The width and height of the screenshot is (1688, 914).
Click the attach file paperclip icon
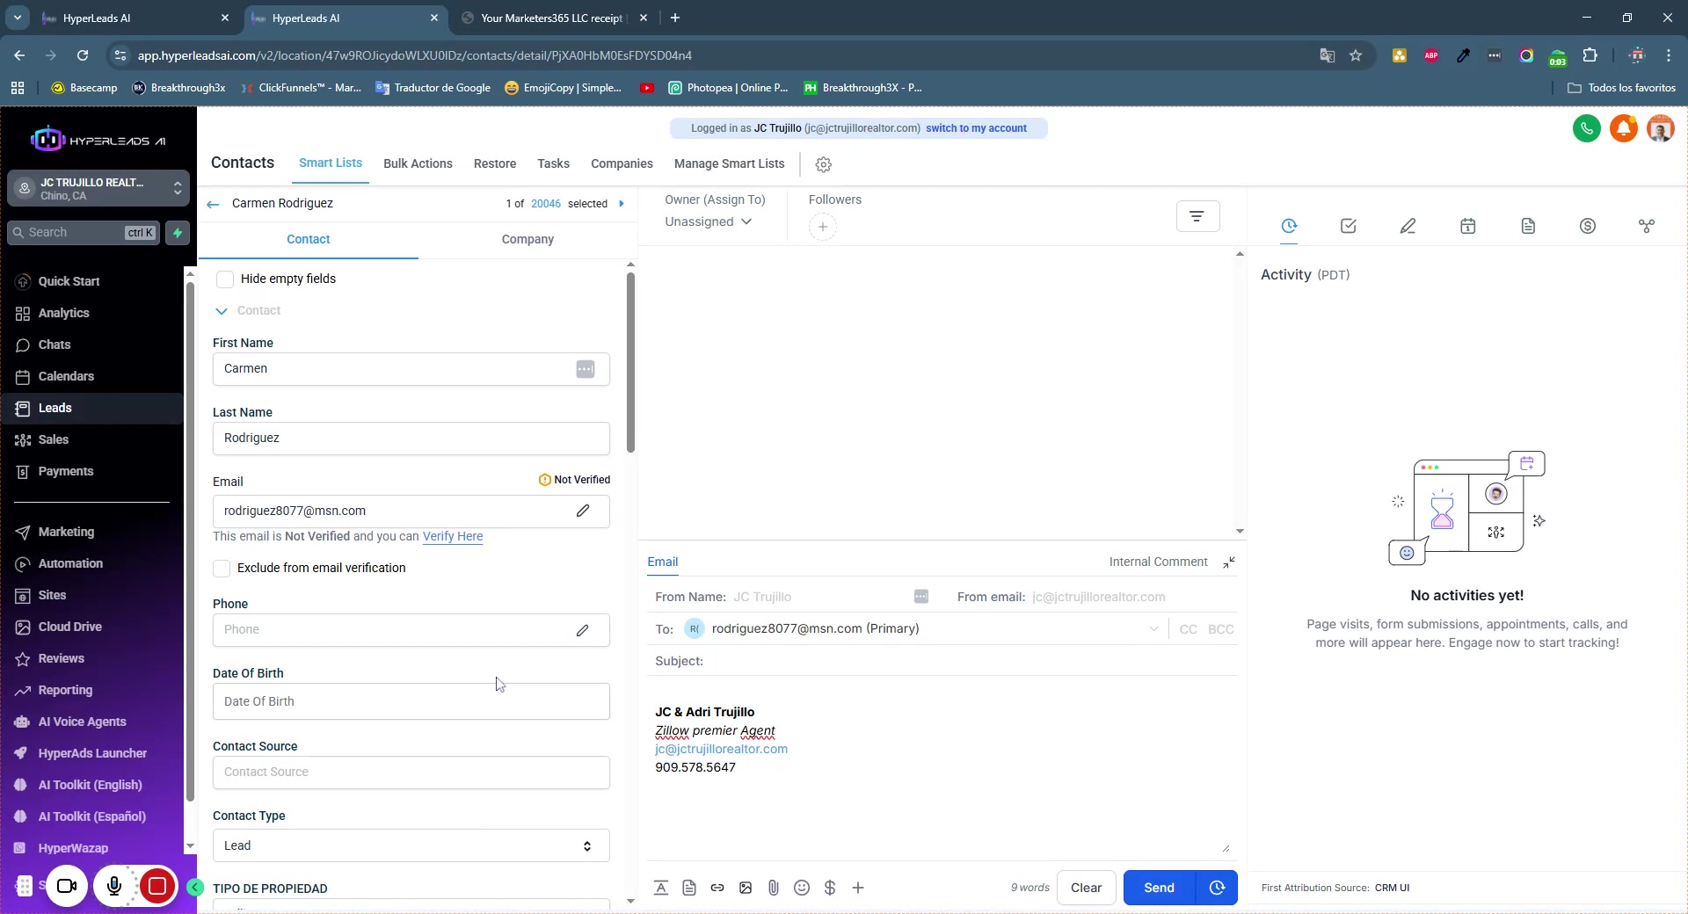coord(773,888)
